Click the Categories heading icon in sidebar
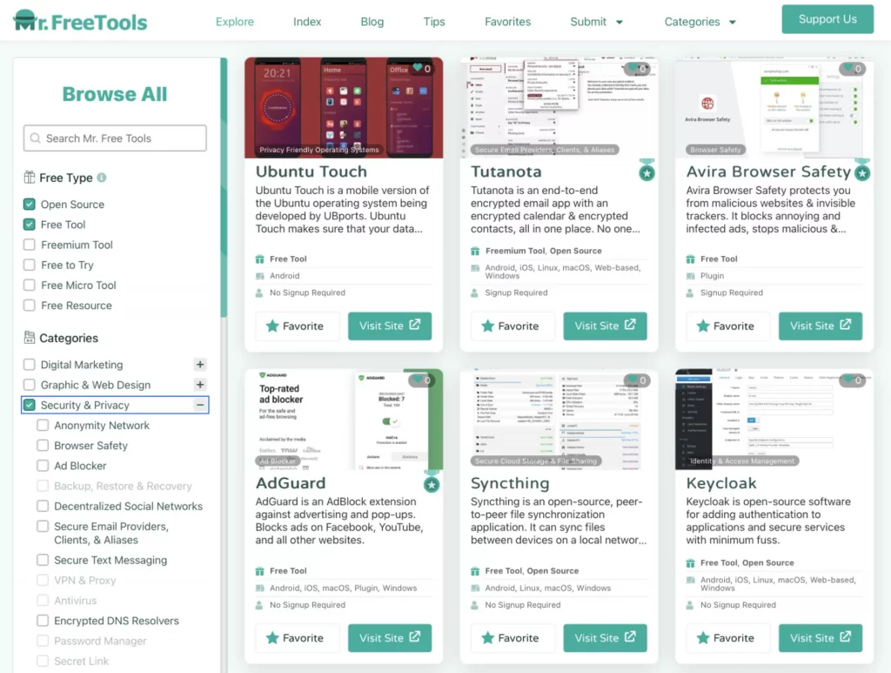 tap(29, 338)
